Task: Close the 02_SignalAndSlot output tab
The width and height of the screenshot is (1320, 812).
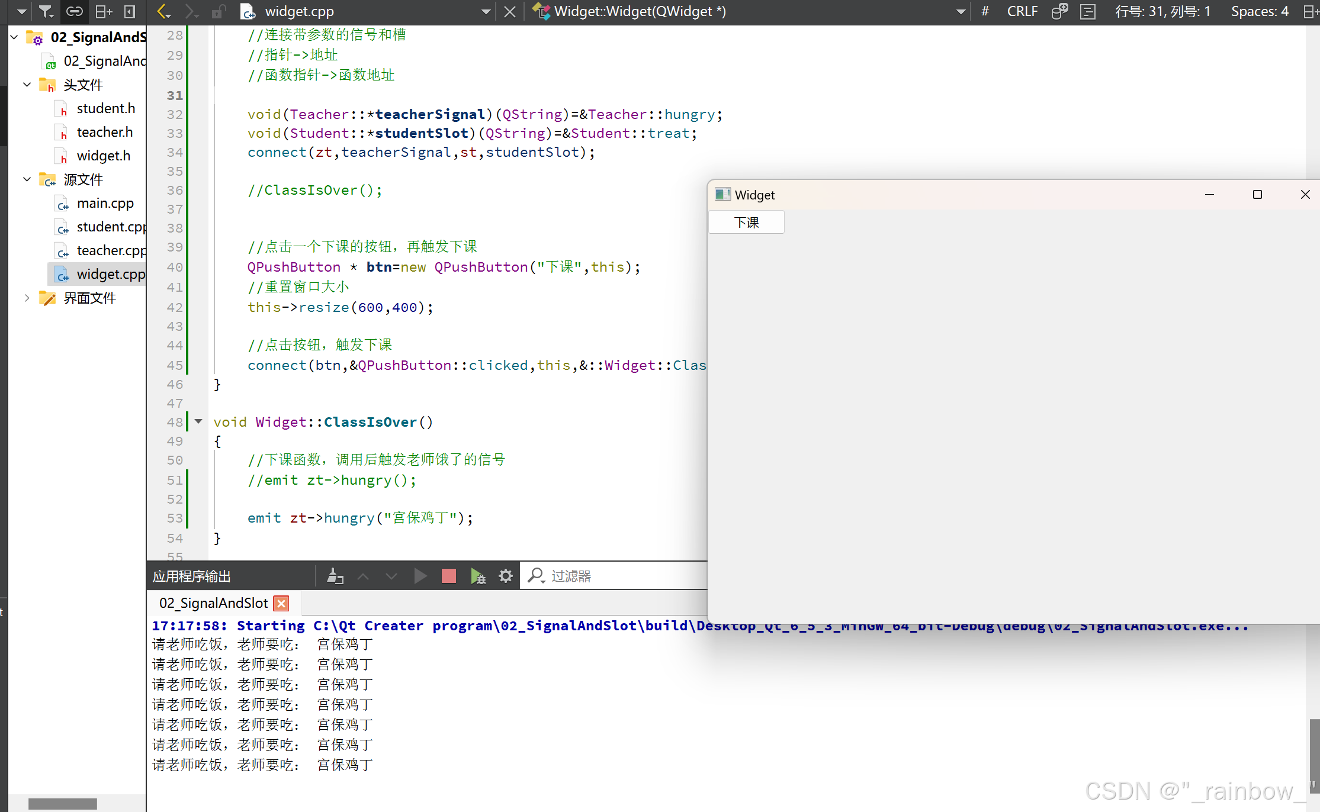Action: (x=282, y=603)
